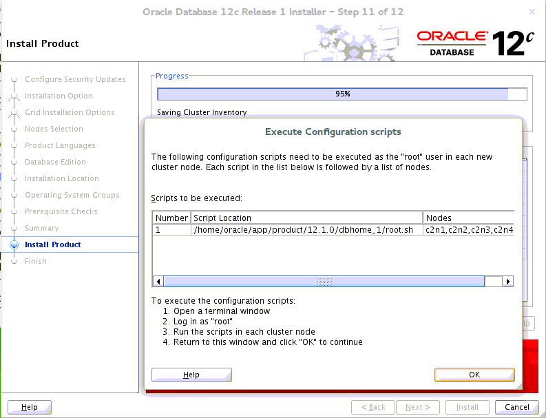Click the Number column header
Screen dimensions: 546x418
point(171,218)
